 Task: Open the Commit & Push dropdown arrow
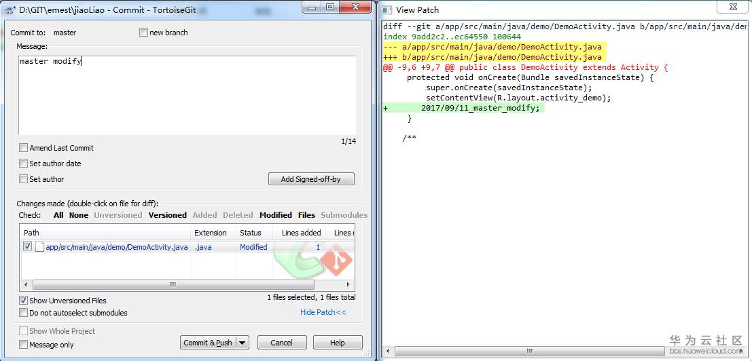click(243, 342)
